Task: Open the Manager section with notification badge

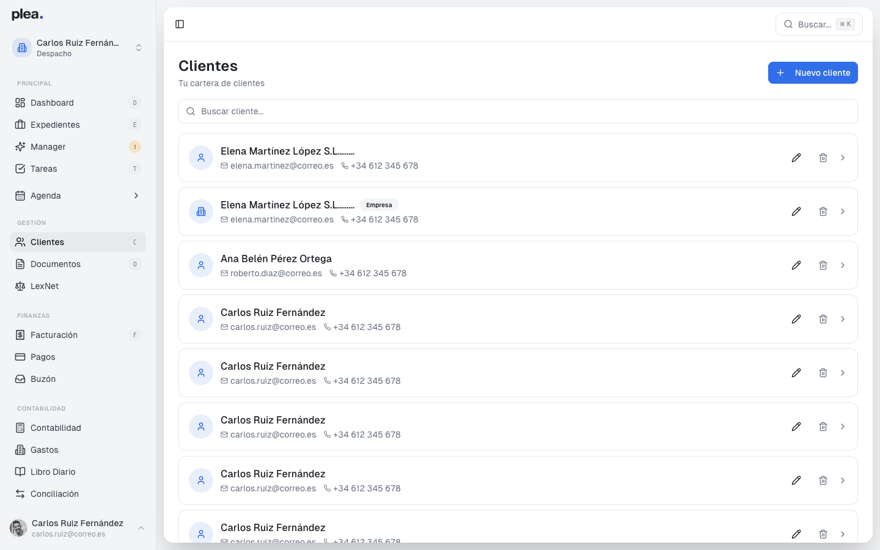Action: coord(48,147)
